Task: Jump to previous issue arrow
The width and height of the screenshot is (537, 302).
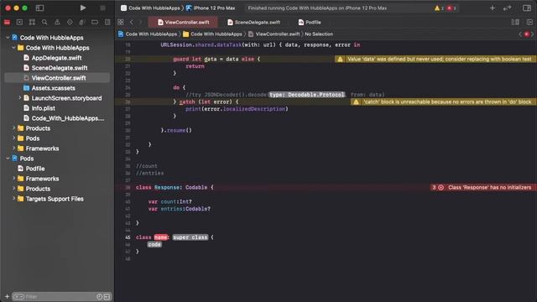Action: [x=520, y=34]
